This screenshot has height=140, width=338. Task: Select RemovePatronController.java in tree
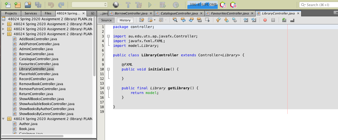pos(42,89)
